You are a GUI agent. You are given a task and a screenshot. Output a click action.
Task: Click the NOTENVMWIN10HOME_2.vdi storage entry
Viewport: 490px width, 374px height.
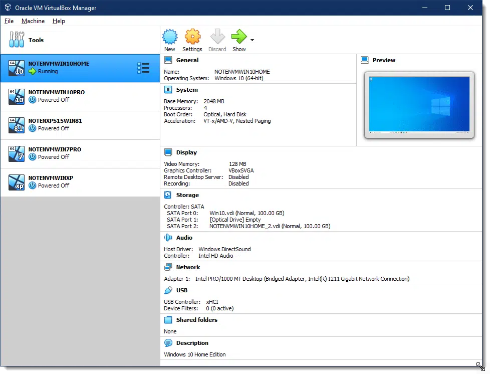(x=270, y=226)
